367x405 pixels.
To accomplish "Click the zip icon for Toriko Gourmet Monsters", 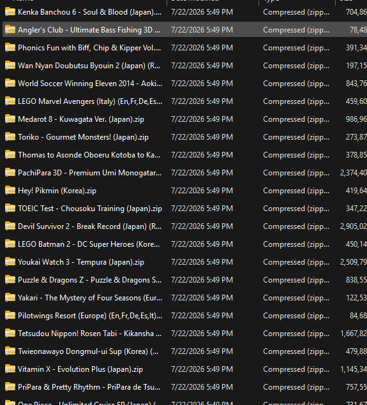I will tap(10, 136).
